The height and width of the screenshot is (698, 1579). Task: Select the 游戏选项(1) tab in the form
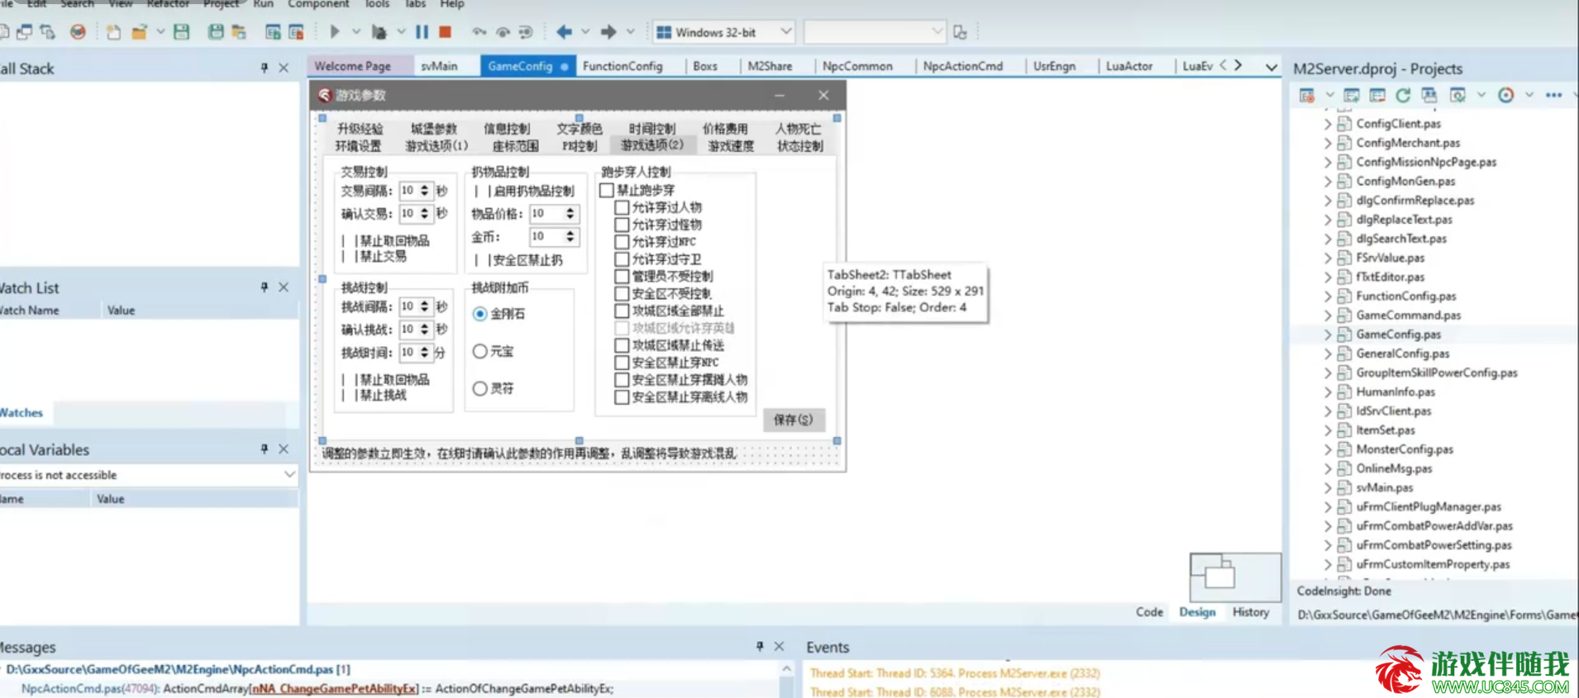[x=436, y=146]
